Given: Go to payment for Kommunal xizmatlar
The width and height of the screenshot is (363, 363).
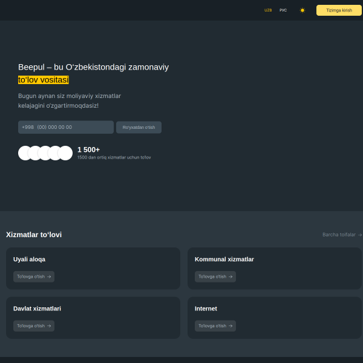Looking at the screenshot, I should 215,276.
